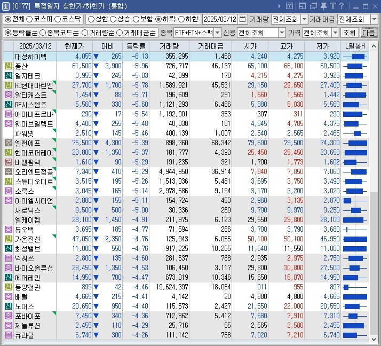Click the window number 1 icon

pyautogui.click(x=5, y=6)
